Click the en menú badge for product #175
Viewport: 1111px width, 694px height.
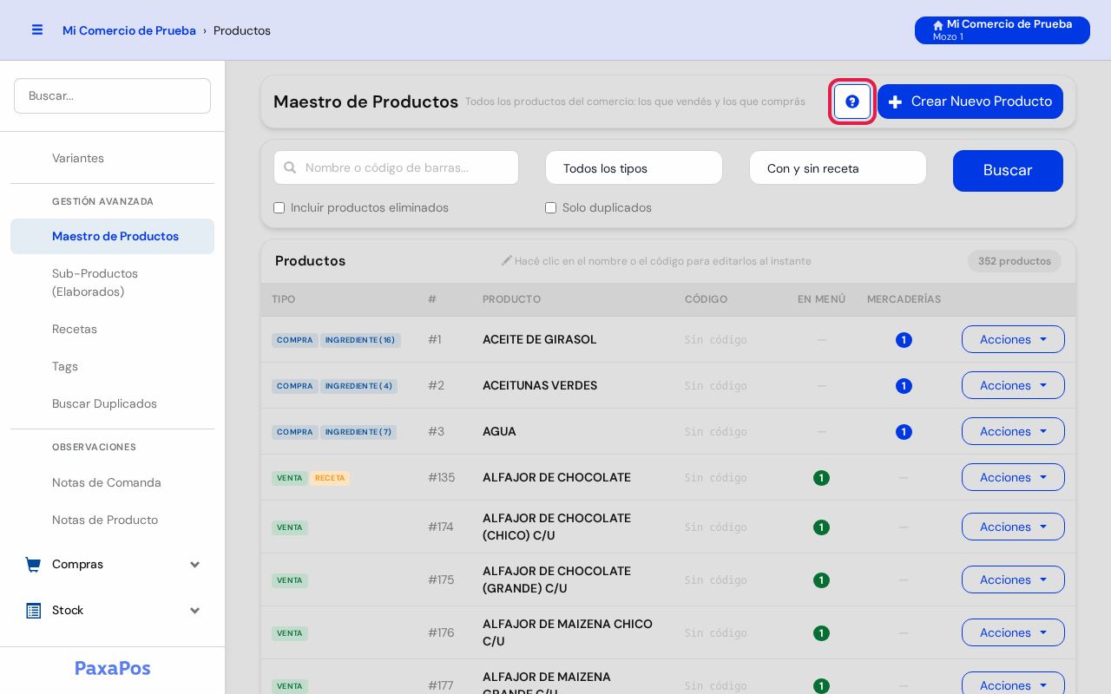click(x=821, y=580)
